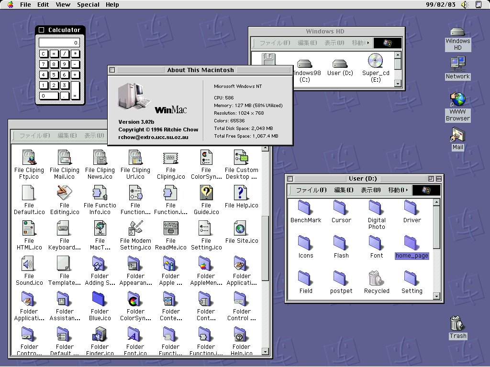This screenshot has height=367, width=490.
Task: Click scroll down arrow in User (D:) window
Action: (436, 297)
